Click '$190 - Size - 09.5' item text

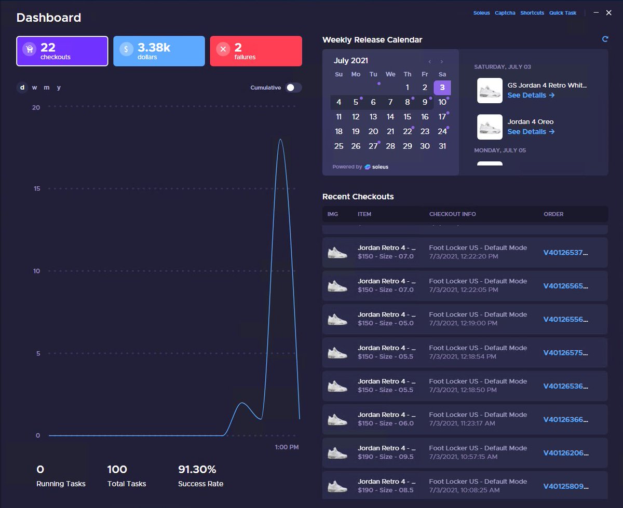click(386, 457)
